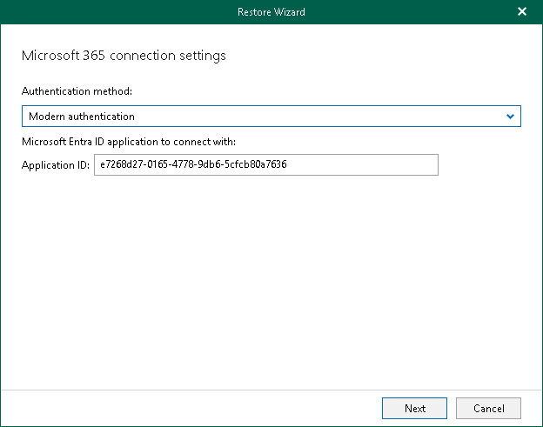Cancel the restore wizard
The image size is (543, 427).
click(x=488, y=408)
